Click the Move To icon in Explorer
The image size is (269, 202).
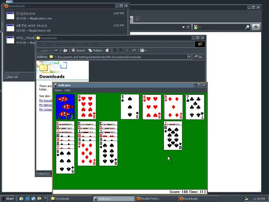pyautogui.click(x=116, y=50)
